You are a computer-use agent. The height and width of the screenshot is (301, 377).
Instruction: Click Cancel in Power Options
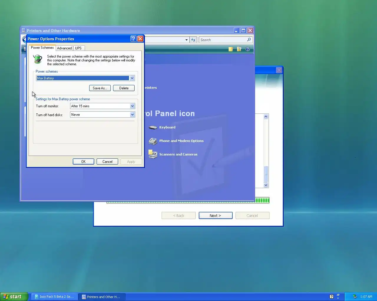click(107, 162)
